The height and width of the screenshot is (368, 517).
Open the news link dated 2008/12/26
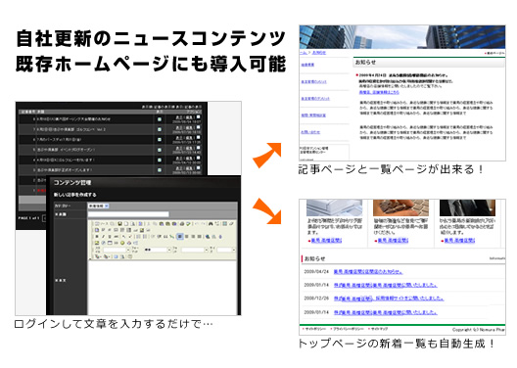coord(389,299)
